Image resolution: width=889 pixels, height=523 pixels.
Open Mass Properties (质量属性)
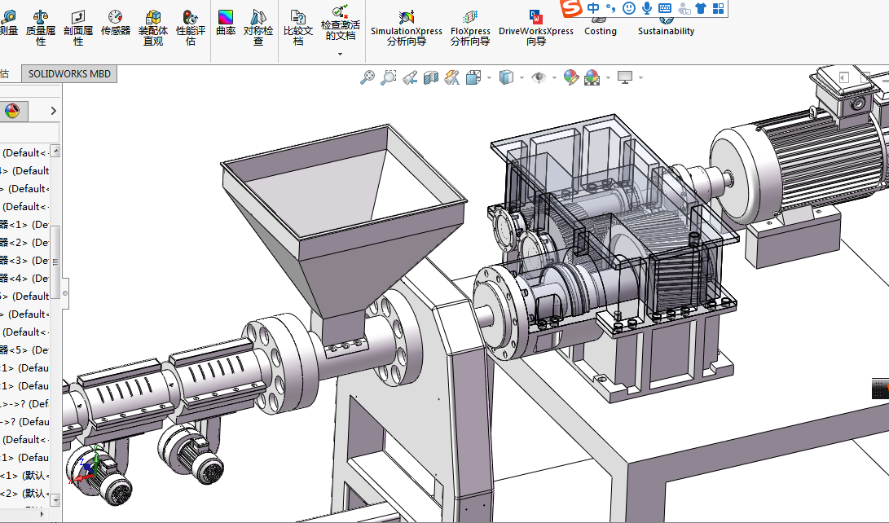pos(40,28)
